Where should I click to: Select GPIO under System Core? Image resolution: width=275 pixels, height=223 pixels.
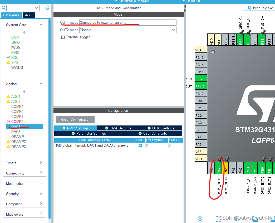point(16,42)
